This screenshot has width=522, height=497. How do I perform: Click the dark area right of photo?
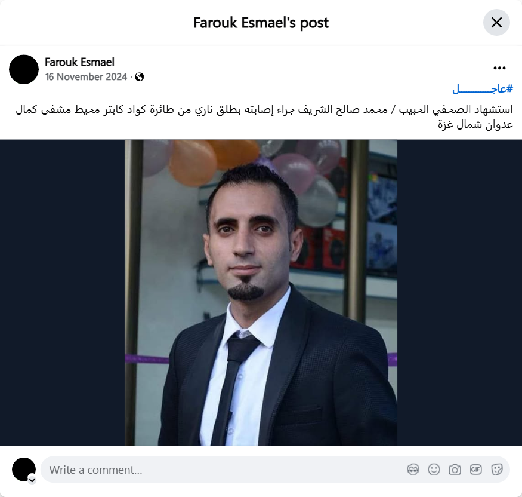pos(459,293)
